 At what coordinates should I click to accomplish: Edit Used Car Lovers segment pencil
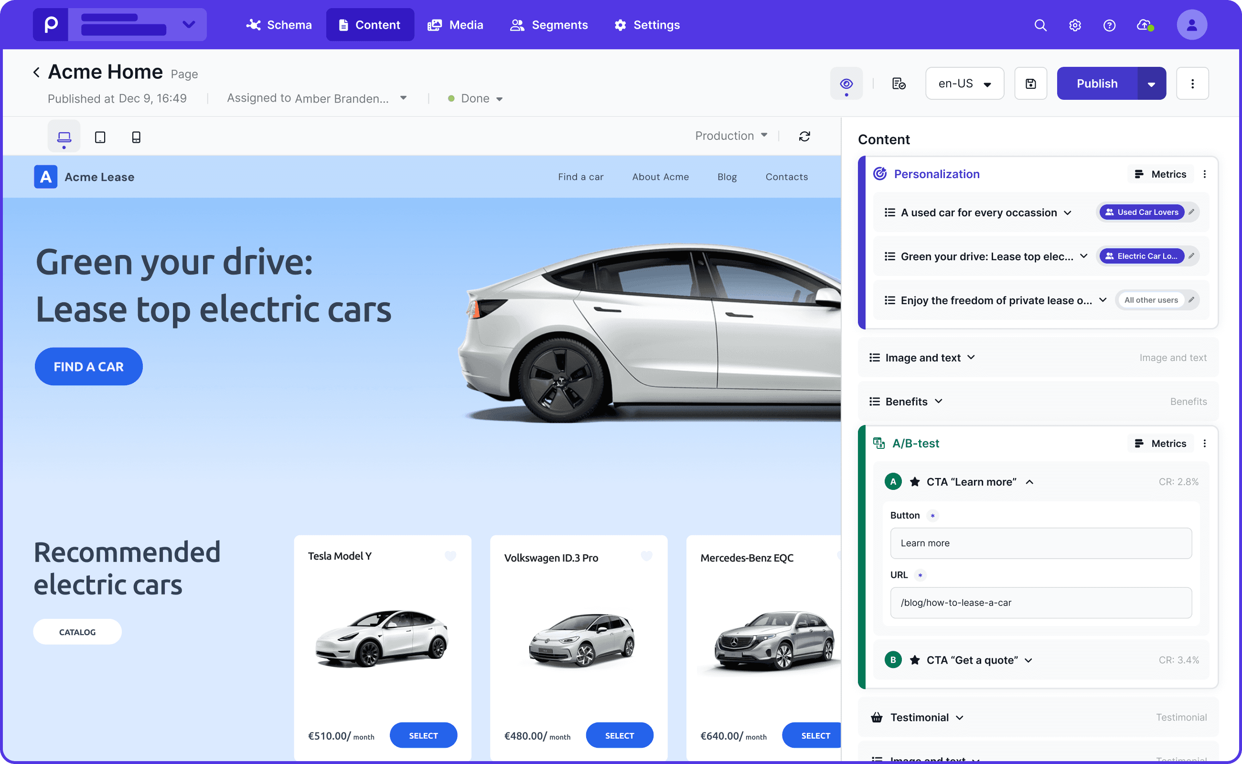(1191, 212)
